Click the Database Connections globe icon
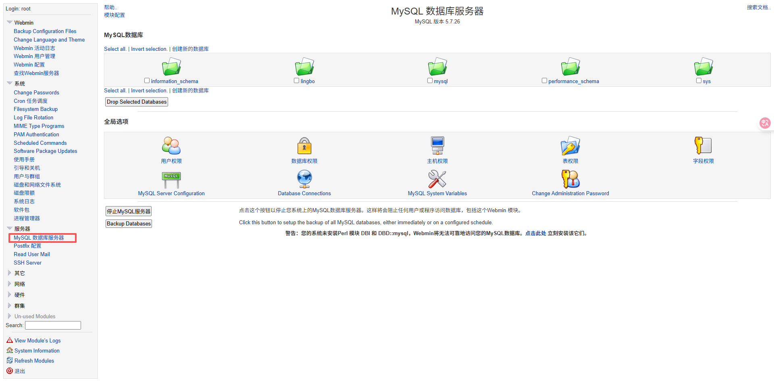This screenshot has height=386, width=774. tap(304, 179)
